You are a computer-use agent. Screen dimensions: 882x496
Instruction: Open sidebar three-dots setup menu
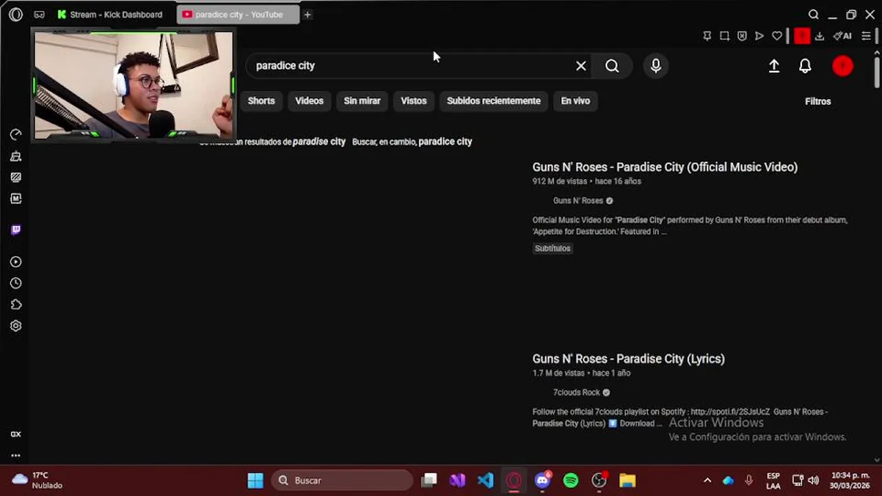click(16, 455)
